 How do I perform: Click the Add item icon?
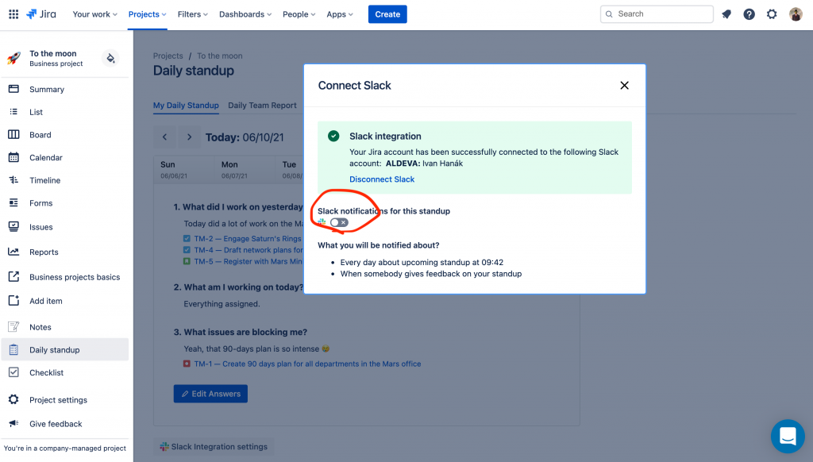point(14,301)
